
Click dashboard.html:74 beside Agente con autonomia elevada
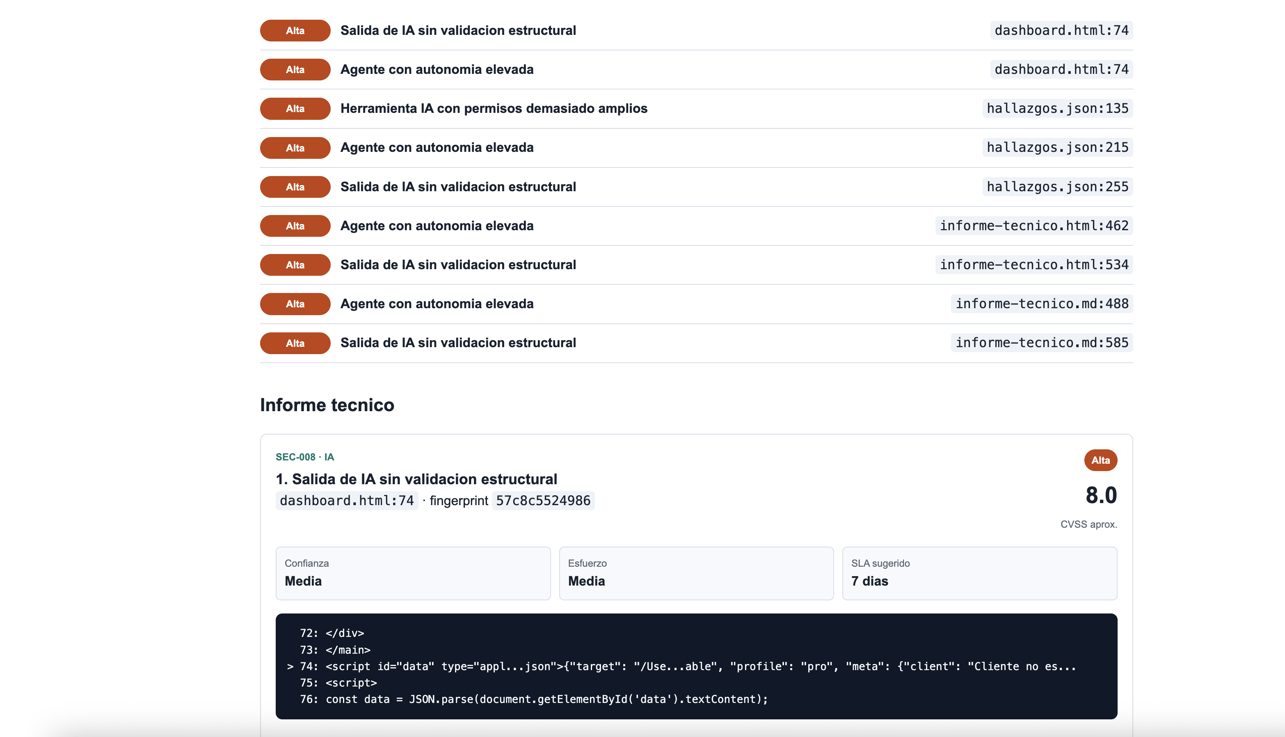pos(1061,69)
